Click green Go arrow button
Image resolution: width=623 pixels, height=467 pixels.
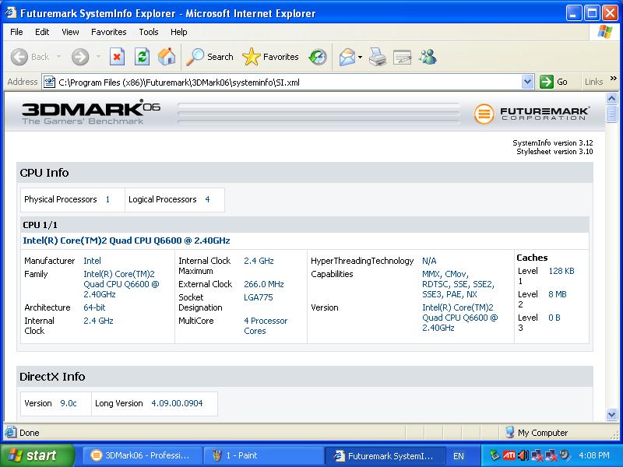[x=554, y=82]
